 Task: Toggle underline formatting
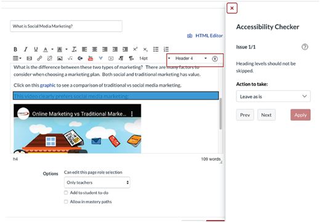tap(36, 49)
